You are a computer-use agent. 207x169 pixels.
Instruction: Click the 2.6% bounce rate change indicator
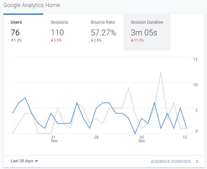click(x=96, y=40)
